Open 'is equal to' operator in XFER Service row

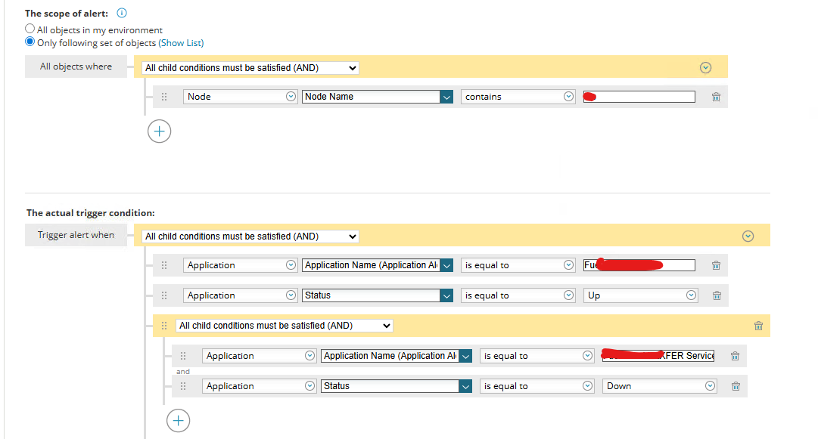(x=537, y=356)
